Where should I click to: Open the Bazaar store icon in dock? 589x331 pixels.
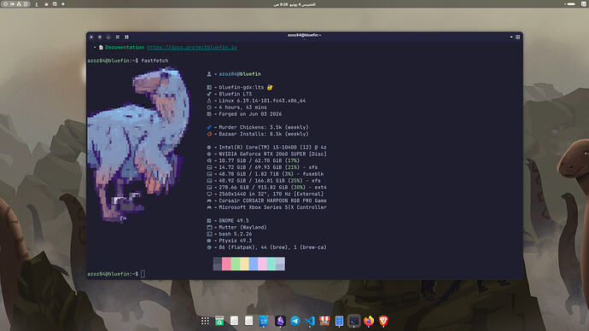point(324,321)
